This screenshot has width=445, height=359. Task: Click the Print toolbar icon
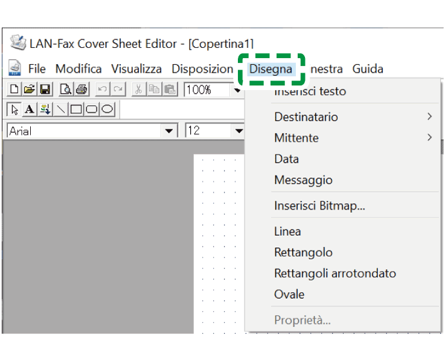(x=82, y=89)
